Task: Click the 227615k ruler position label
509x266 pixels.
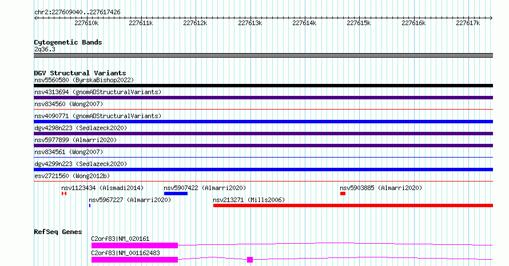Action: [359, 23]
